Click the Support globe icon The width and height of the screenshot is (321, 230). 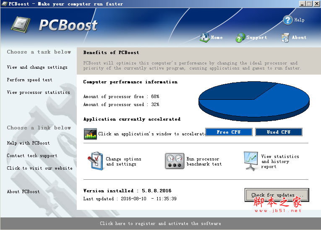pos(240,38)
